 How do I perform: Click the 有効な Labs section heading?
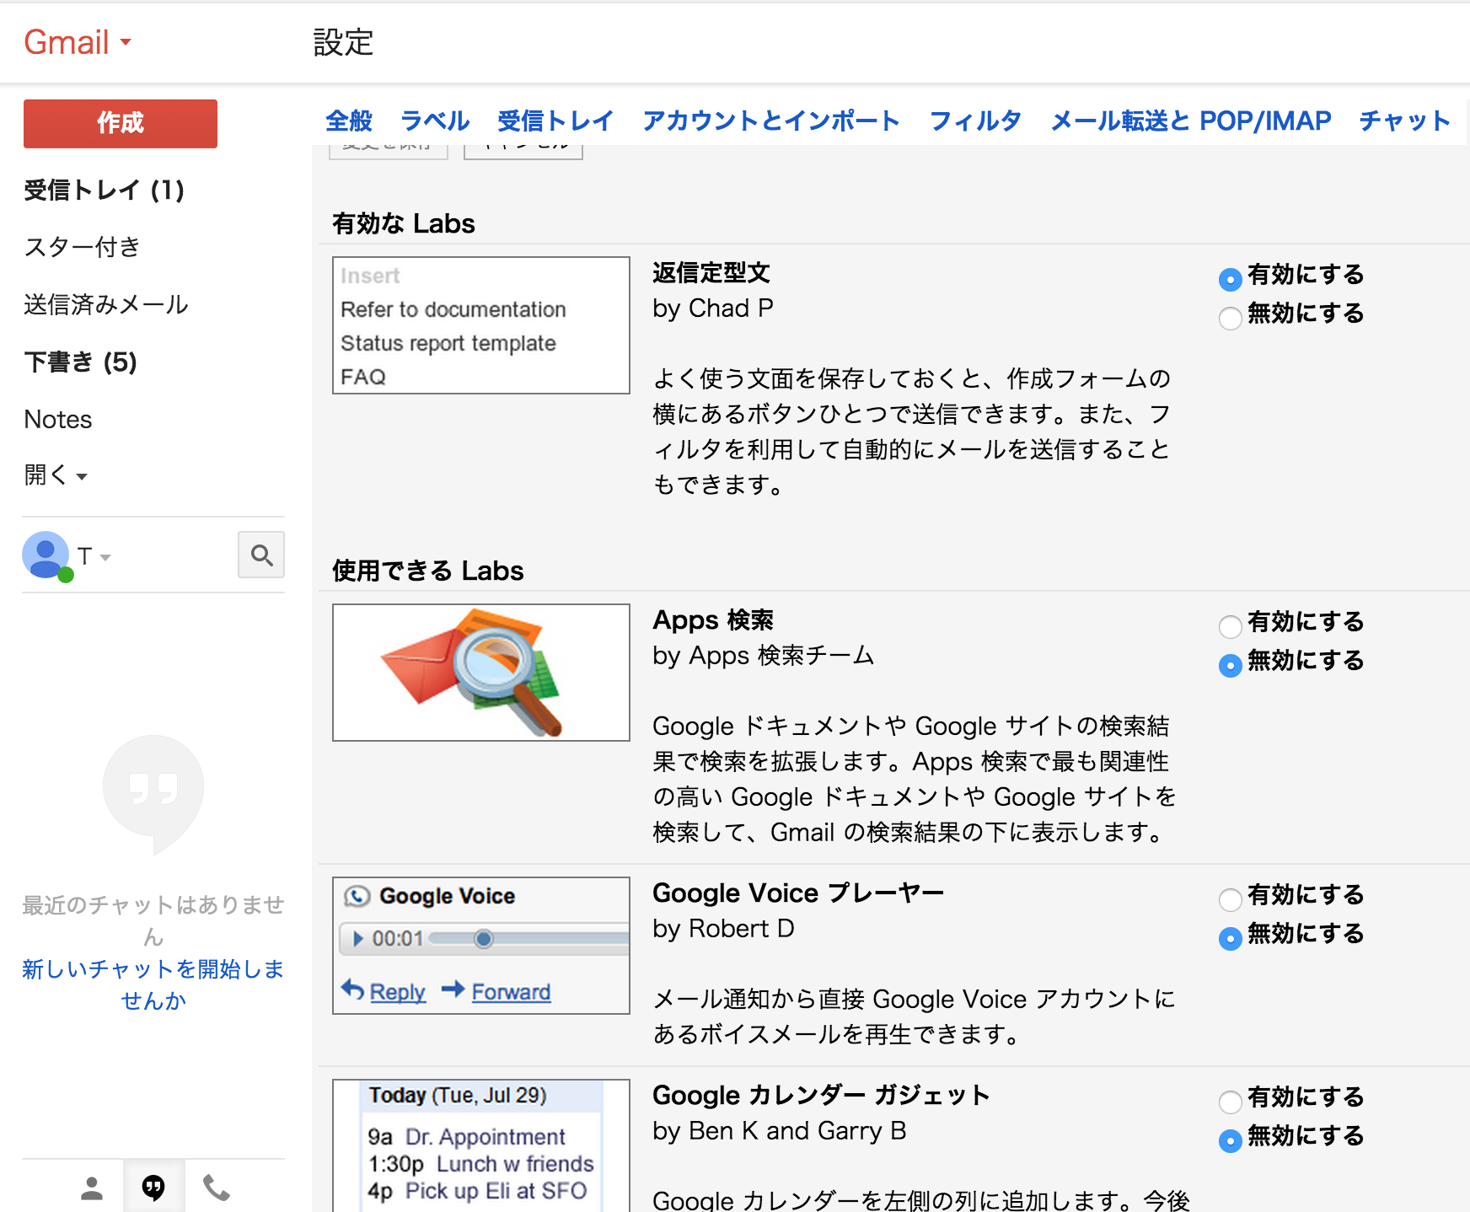pos(404,223)
